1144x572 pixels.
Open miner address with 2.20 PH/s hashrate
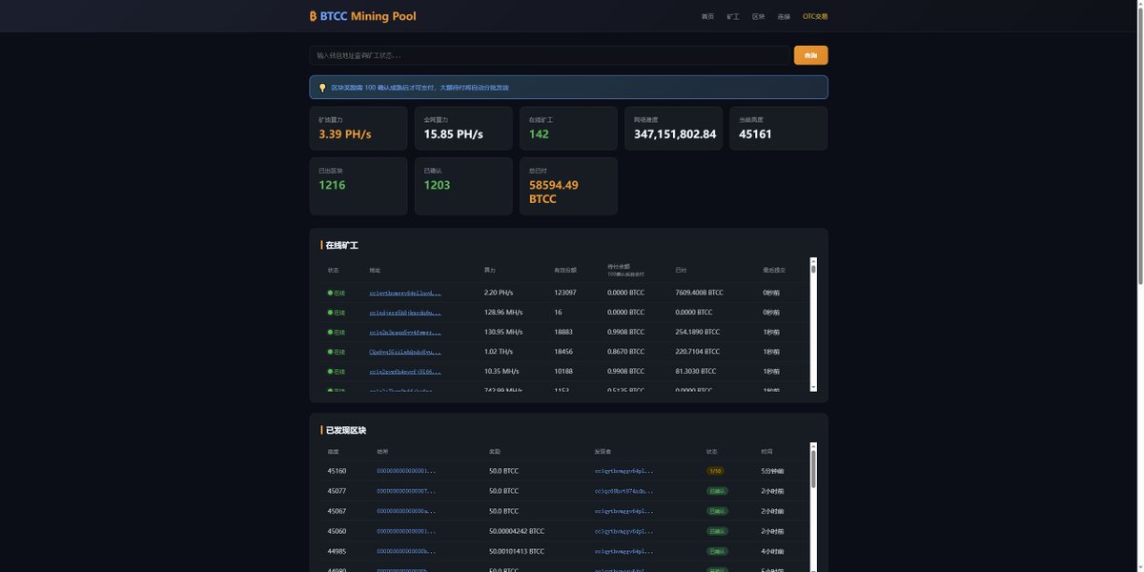point(405,293)
